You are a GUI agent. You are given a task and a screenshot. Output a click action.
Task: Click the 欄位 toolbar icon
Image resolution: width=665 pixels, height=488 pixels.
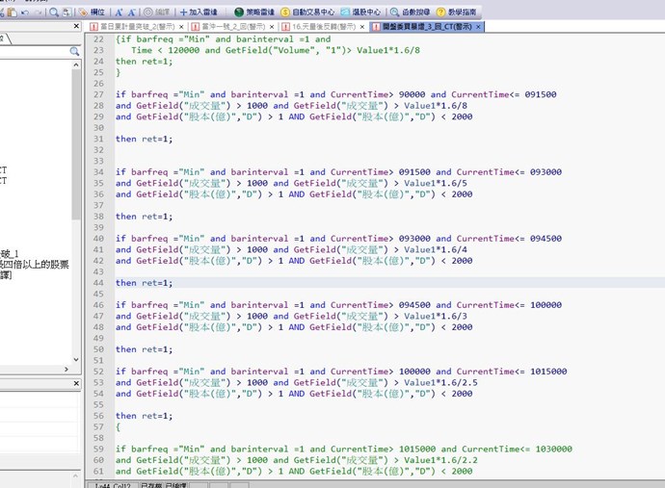(x=92, y=12)
